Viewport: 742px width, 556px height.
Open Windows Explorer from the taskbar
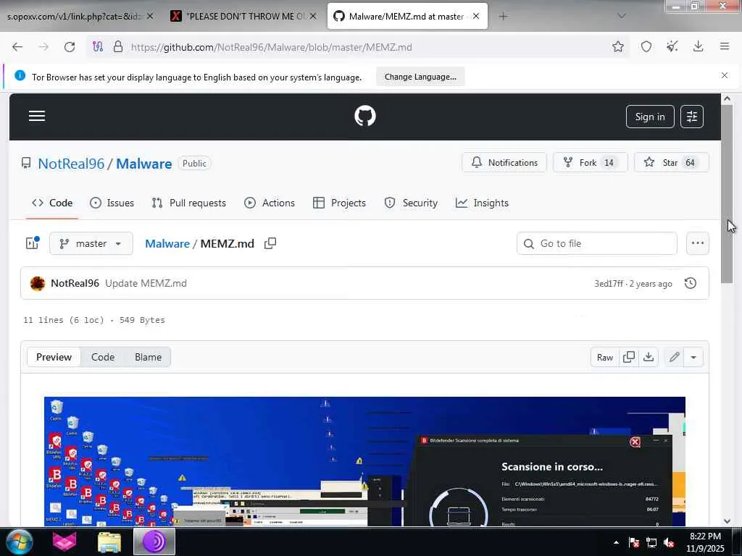pos(109,542)
